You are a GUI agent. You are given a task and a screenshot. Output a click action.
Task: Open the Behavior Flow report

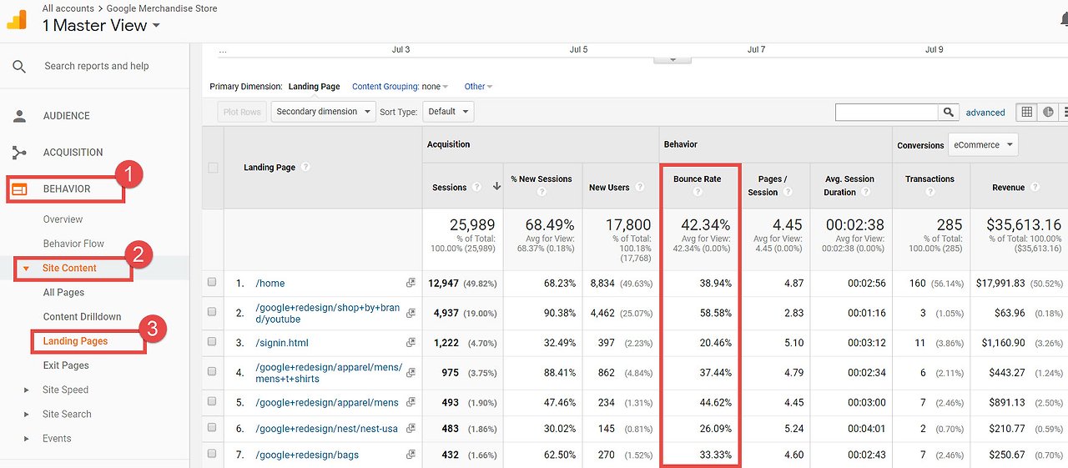pos(73,244)
